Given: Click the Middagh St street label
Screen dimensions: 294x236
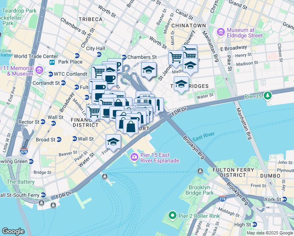Looking at the screenshot, I should 229,212.
